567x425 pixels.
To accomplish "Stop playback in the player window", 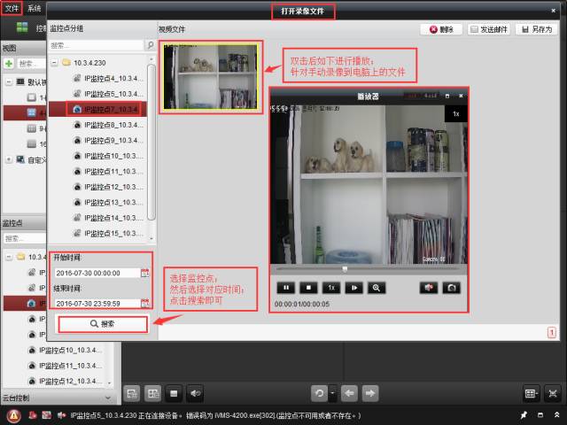I will 308,288.
